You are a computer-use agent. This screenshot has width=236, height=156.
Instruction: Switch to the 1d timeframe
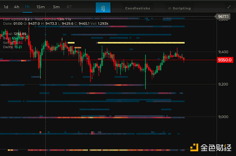pos(6,7)
